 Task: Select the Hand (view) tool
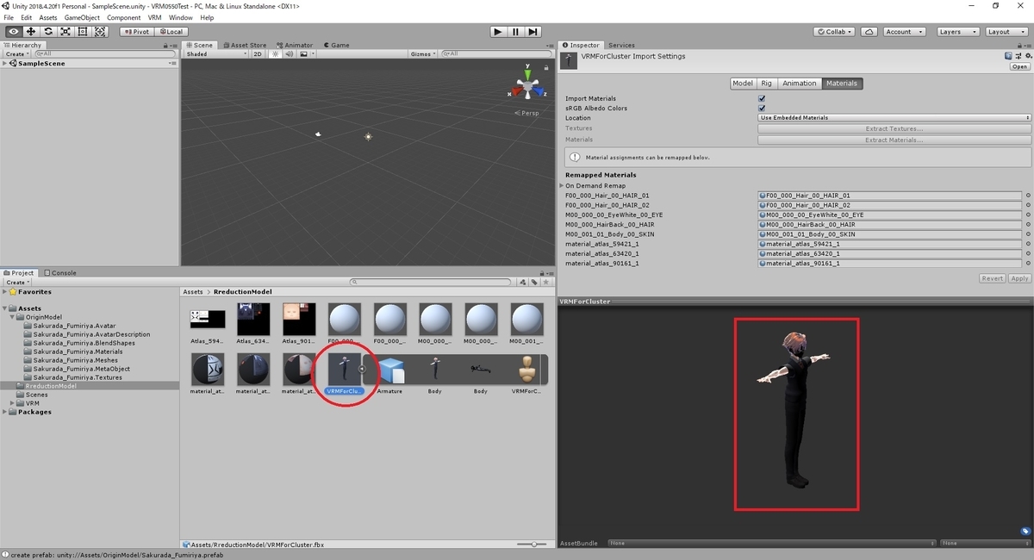pyautogui.click(x=13, y=32)
